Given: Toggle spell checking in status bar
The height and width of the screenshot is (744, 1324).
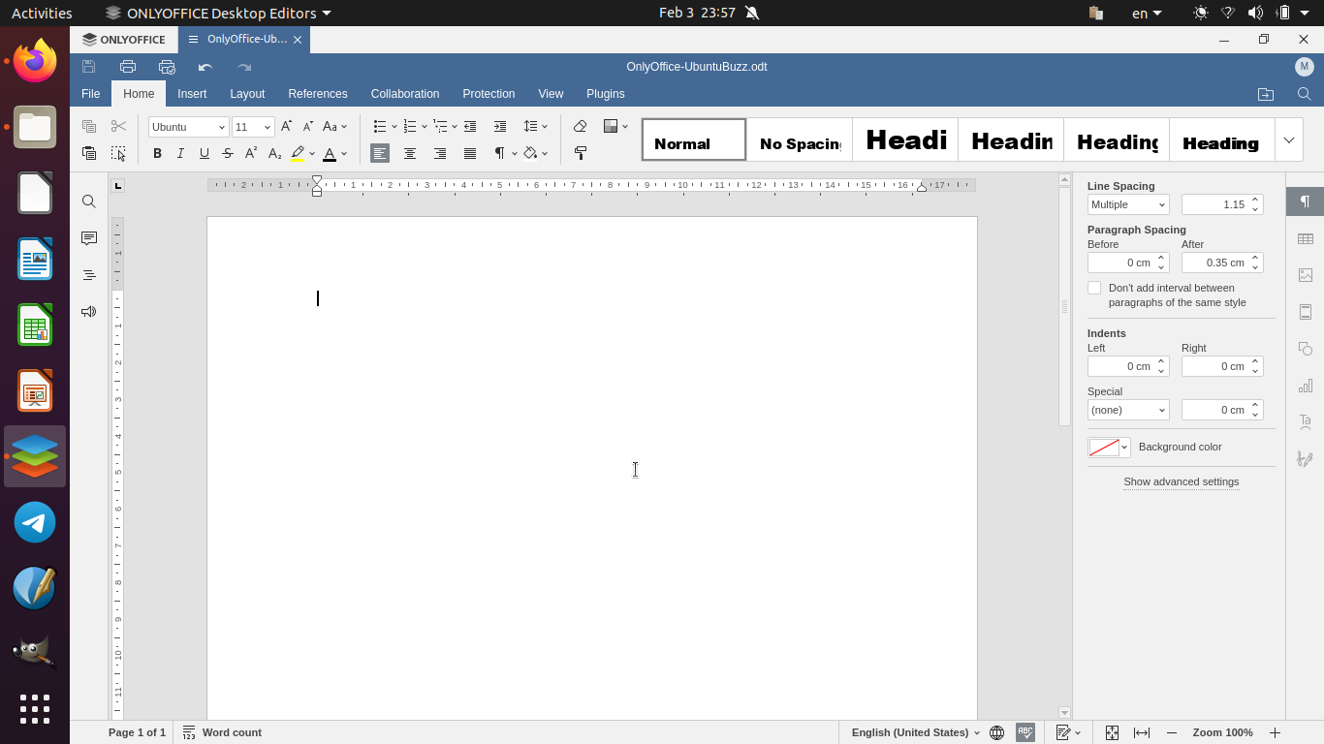Looking at the screenshot, I should [x=1025, y=732].
